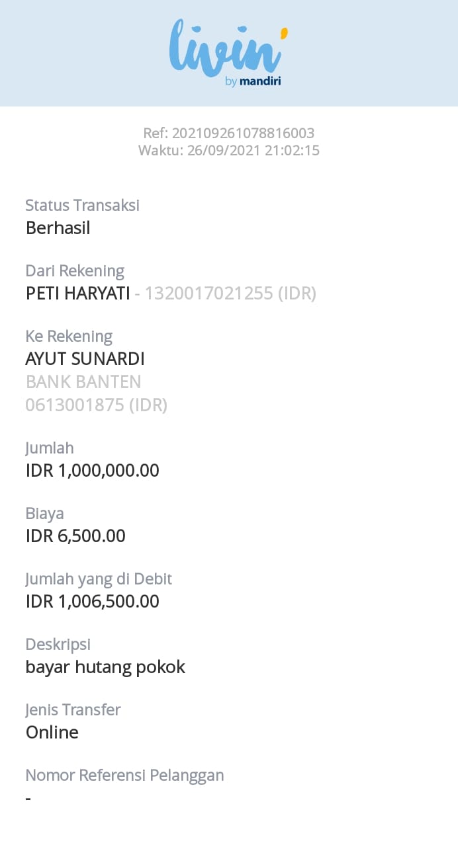Image resolution: width=458 pixels, height=841 pixels.
Task: Click the Biaya label
Action: pos(44,514)
